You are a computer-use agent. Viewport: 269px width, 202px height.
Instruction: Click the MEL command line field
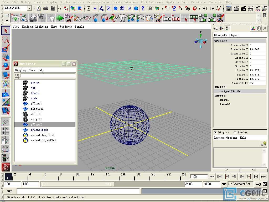(78, 191)
